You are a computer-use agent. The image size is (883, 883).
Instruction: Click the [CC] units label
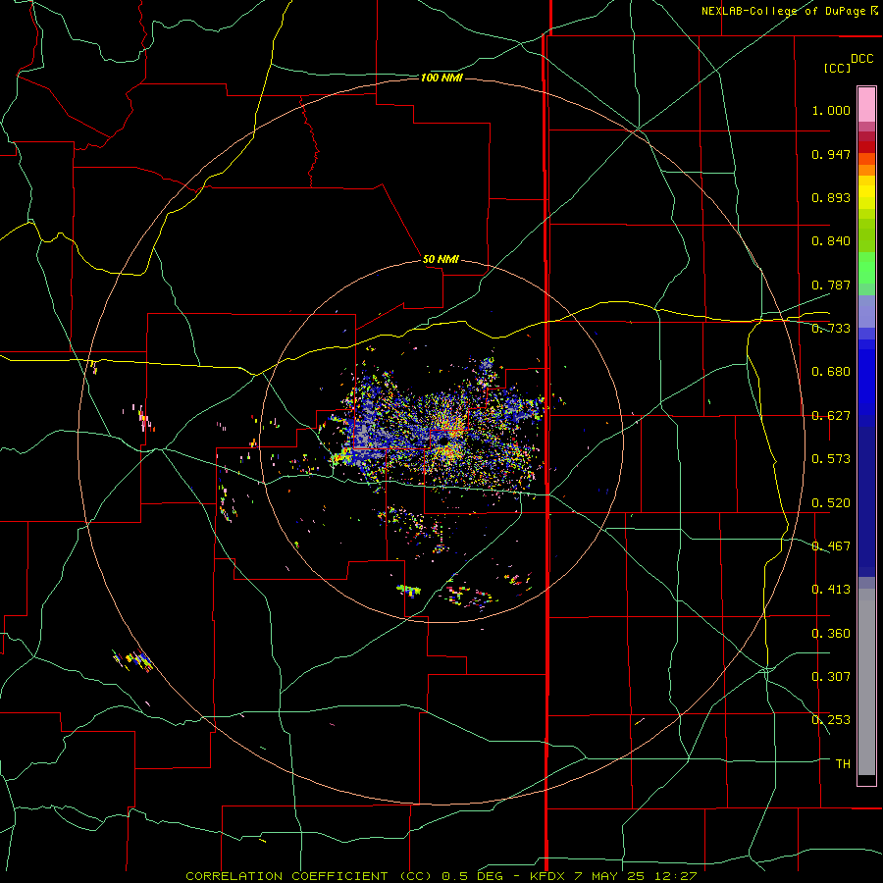point(838,68)
